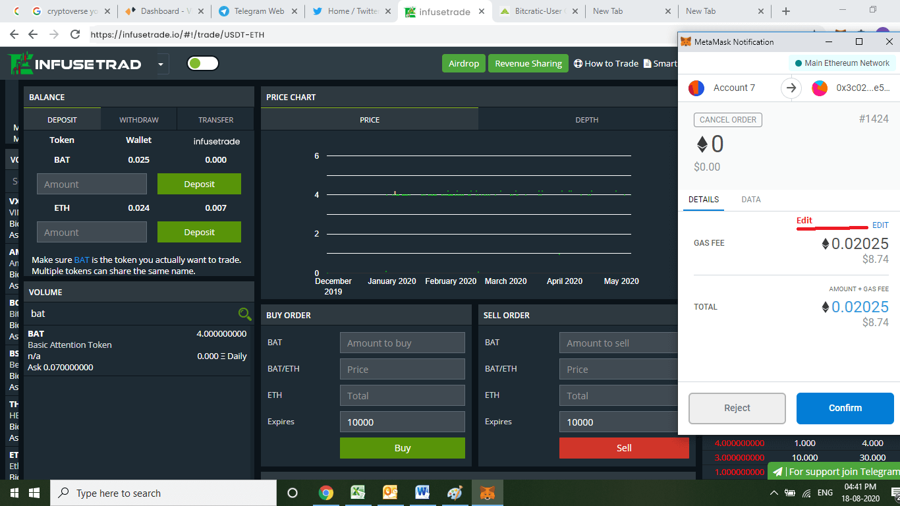This screenshot has height=506, width=900.
Task: Focus the volume search field containing bat
Action: point(132,314)
